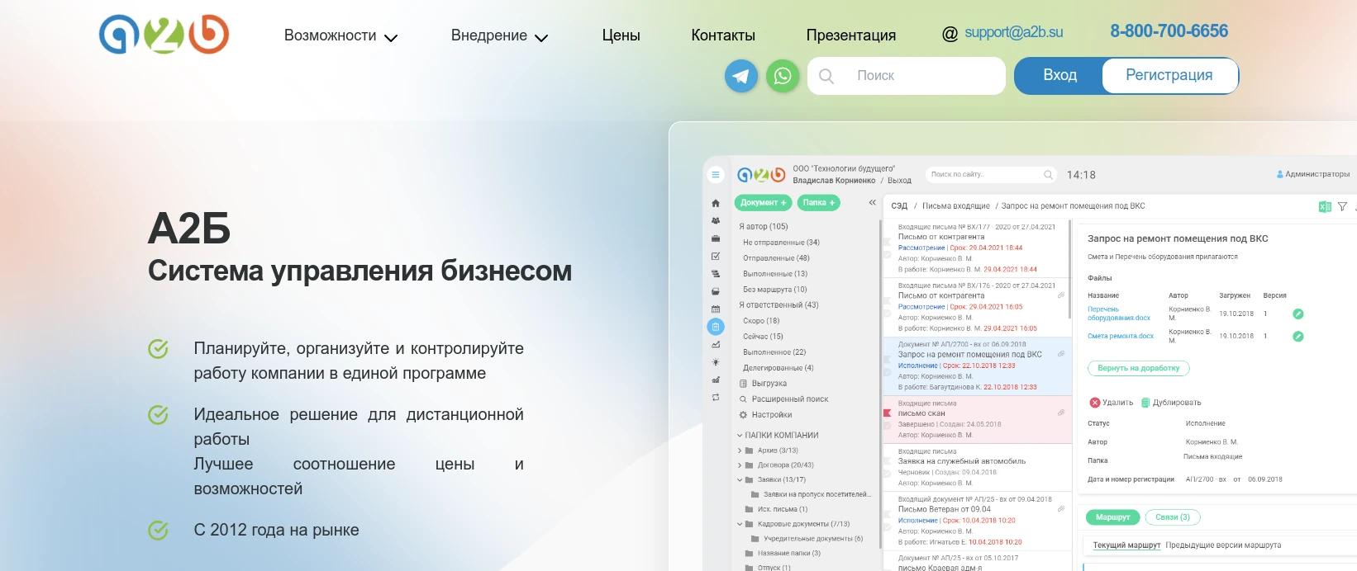Image resolution: width=1357 pixels, height=571 pixels.
Task: Open the line chart icon in sidebar
Action: [716, 345]
